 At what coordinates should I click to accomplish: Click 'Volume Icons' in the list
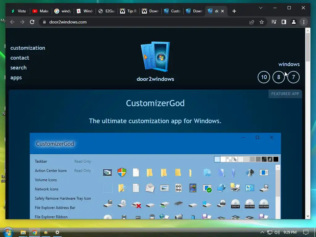pos(46,180)
